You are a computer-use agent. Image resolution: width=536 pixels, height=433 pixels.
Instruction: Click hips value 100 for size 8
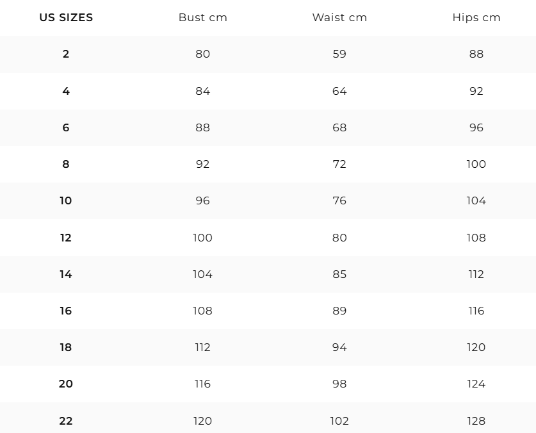point(476,164)
